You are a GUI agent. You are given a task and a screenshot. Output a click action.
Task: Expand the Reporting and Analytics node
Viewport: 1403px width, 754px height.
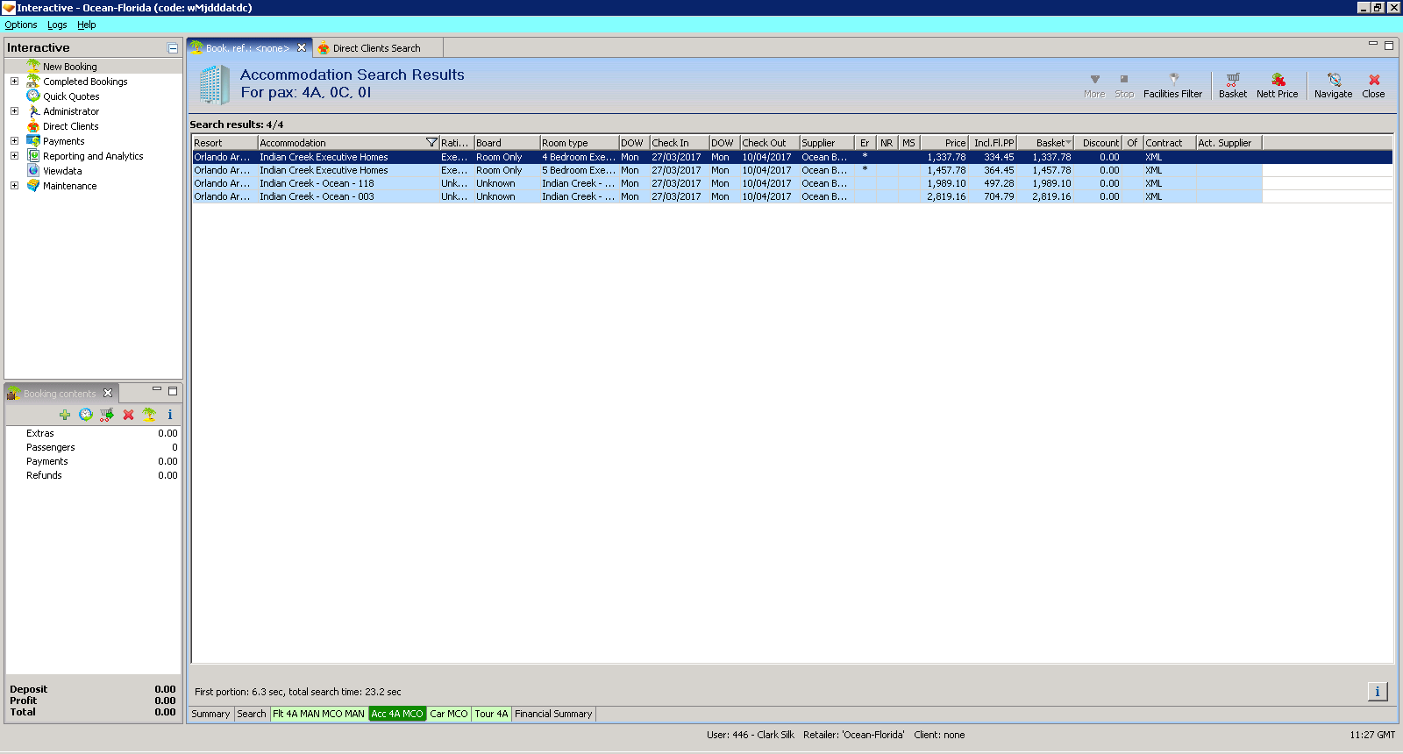coord(14,156)
